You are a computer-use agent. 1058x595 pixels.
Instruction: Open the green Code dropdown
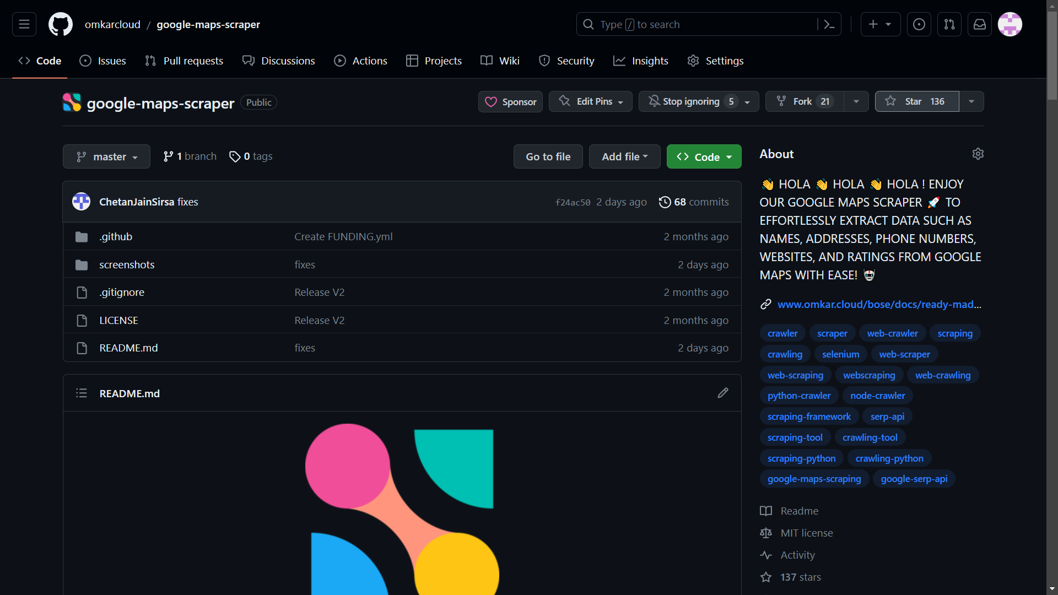(704, 156)
